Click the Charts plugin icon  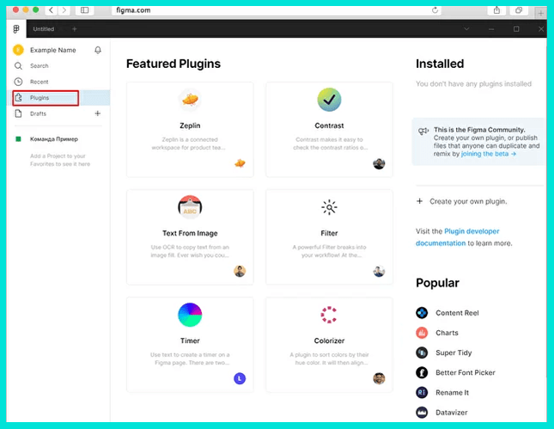tap(422, 333)
